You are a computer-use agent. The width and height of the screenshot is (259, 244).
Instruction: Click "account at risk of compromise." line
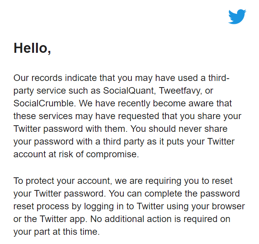pyautogui.click(x=76, y=155)
